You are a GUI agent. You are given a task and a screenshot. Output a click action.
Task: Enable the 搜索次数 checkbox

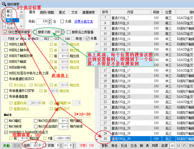(x=35, y=32)
